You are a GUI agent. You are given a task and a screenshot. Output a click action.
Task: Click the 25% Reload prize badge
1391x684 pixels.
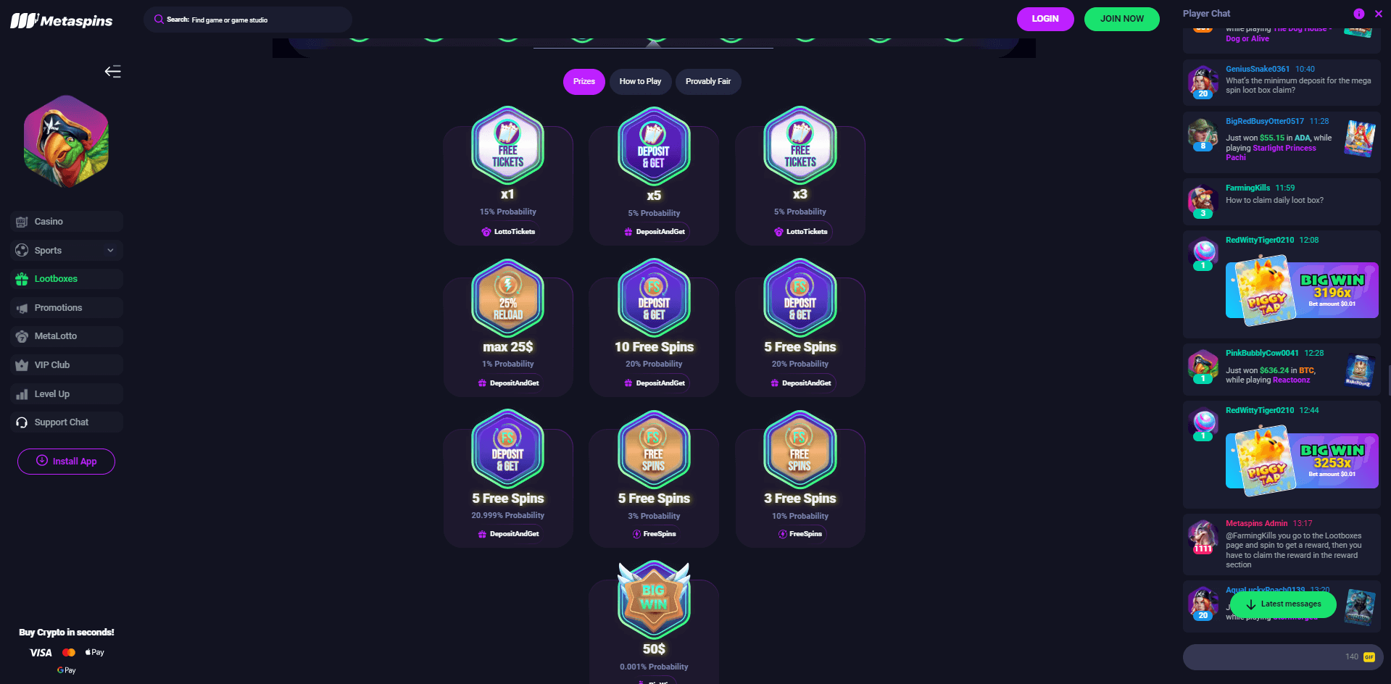tap(507, 298)
